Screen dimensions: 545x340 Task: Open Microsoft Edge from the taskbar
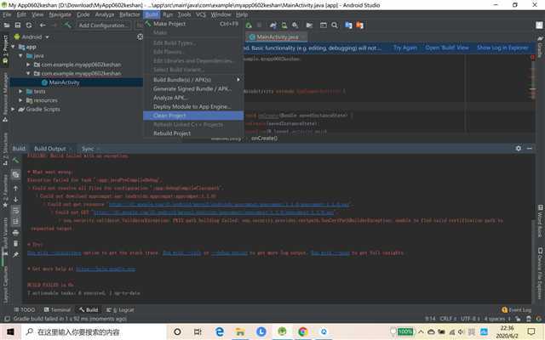click(220, 332)
